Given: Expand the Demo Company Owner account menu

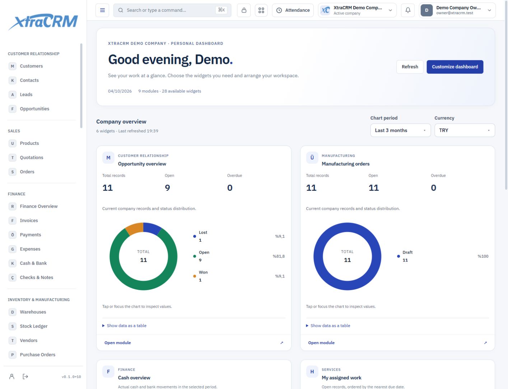Looking at the screenshot, I should click(x=457, y=10).
